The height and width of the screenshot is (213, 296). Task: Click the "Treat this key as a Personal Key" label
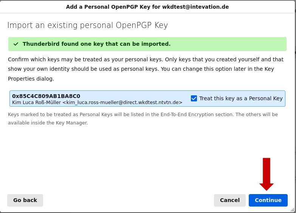coord(241,98)
